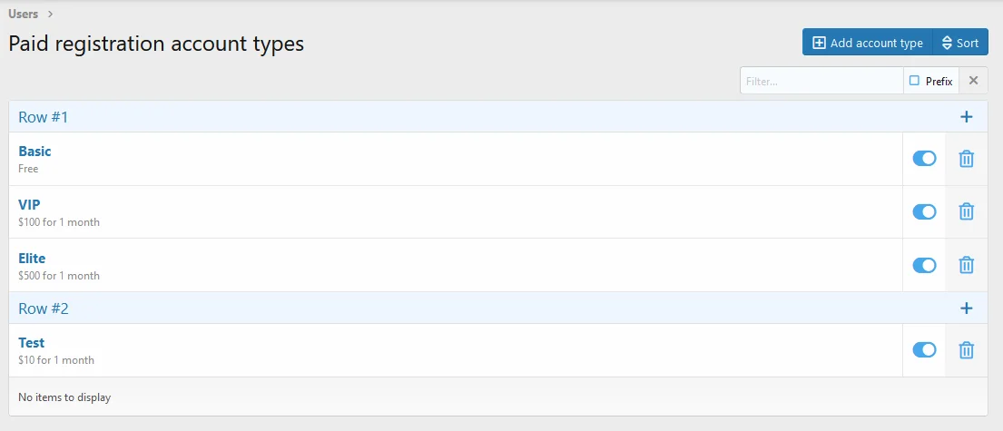This screenshot has height=431, width=1003.
Task: Delete the Basic account type
Action: point(967,159)
